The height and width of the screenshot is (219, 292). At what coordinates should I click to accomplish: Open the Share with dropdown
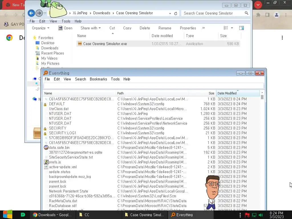[91, 28]
